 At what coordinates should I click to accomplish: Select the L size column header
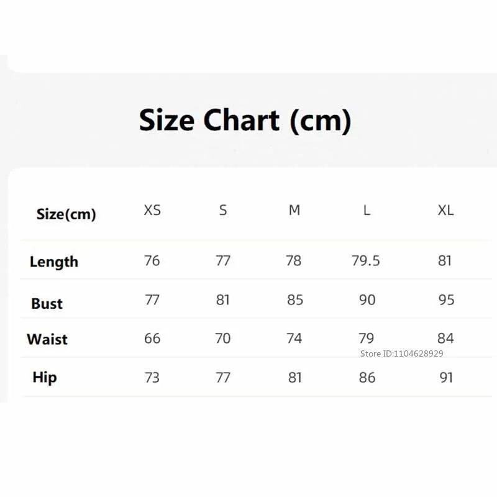tap(367, 210)
